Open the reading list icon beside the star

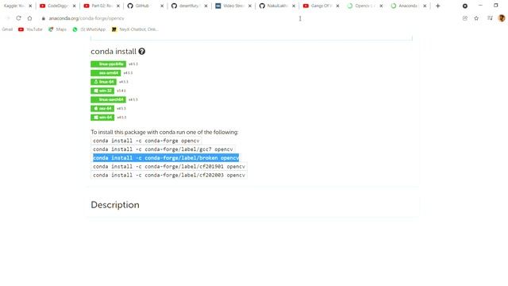[490, 18]
